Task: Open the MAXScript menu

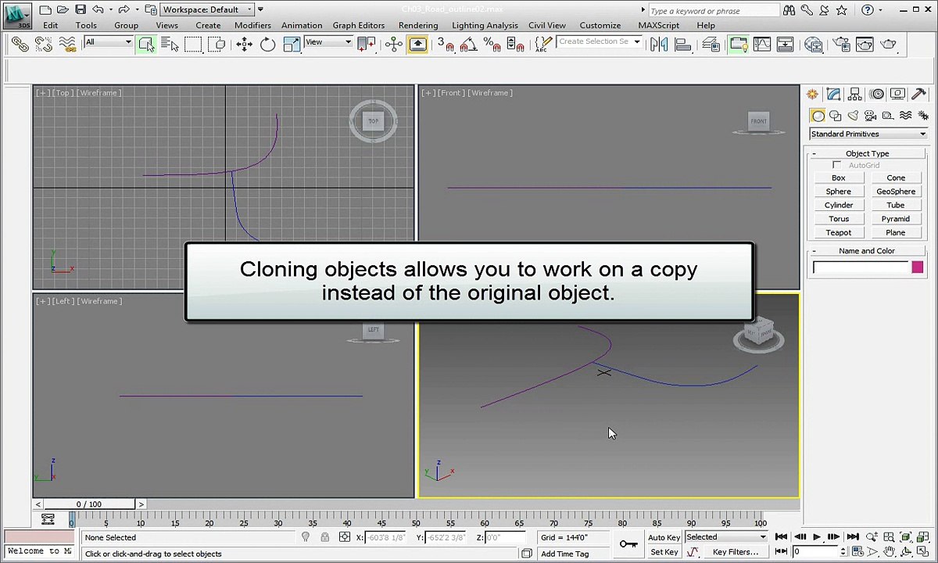Action: [x=658, y=25]
